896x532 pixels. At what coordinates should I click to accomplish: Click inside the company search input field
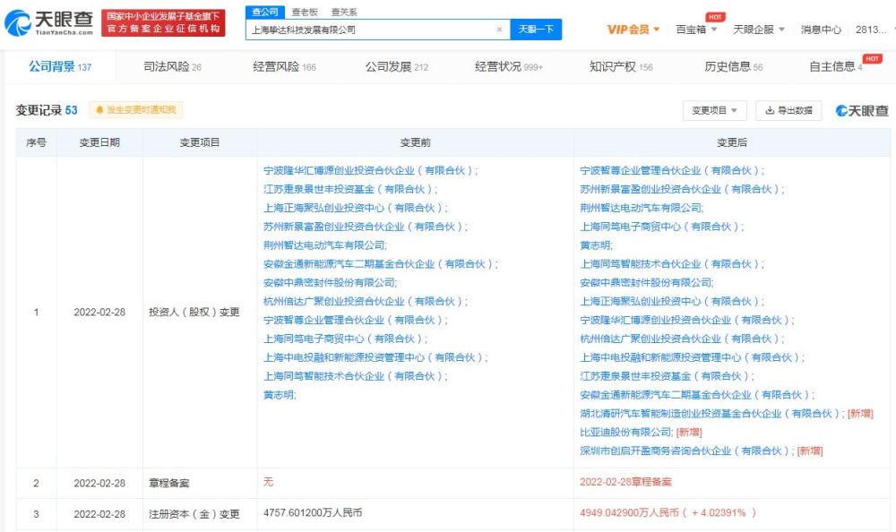point(367,30)
